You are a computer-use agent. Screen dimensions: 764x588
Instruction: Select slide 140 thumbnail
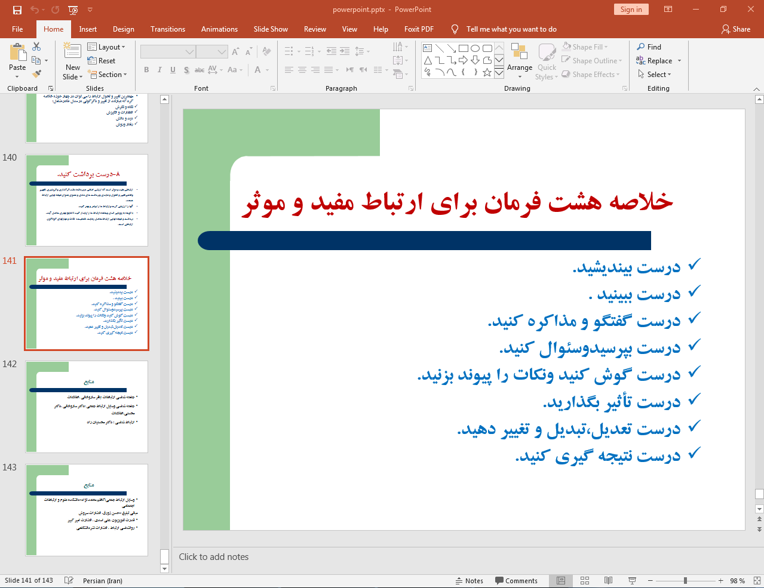click(87, 200)
